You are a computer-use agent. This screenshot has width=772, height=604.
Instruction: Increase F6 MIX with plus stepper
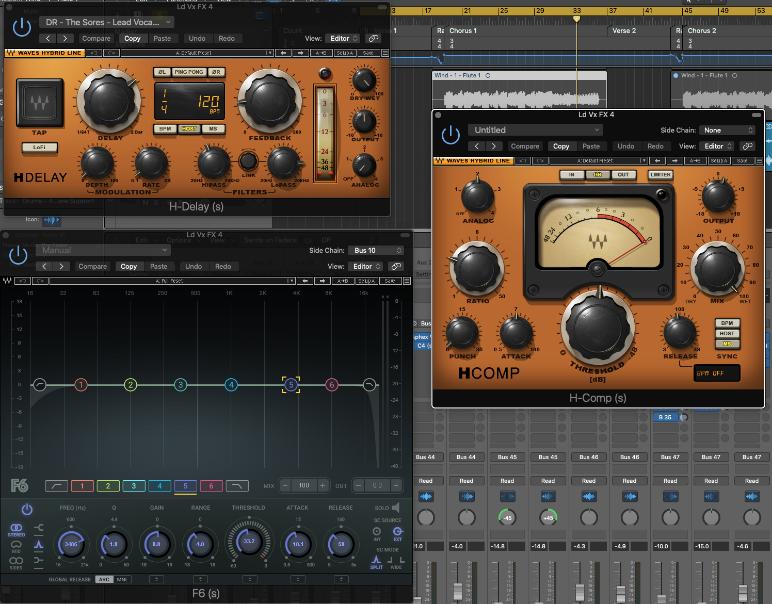coord(323,485)
